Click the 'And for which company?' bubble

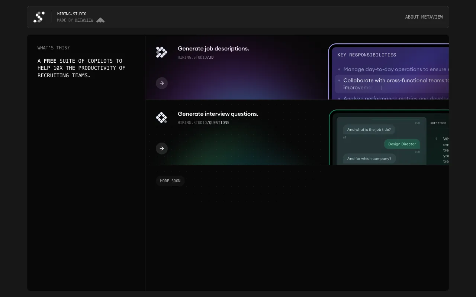369,159
